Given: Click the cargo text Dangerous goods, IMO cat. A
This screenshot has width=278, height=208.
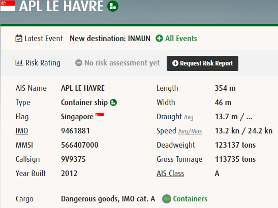Looking at the screenshot, I should (x=108, y=199).
